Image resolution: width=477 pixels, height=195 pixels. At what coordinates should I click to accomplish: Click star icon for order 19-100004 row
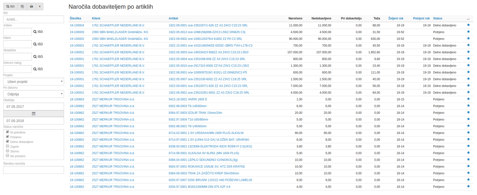468,25
